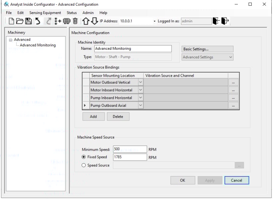273x199 pixels.
Task: Click the download down-arrow toolbar icon
Action: 94,21
